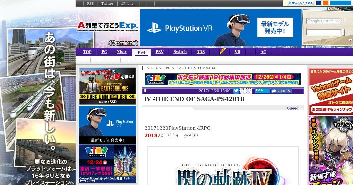Click the ※PDF text in article

[x=191, y=136]
